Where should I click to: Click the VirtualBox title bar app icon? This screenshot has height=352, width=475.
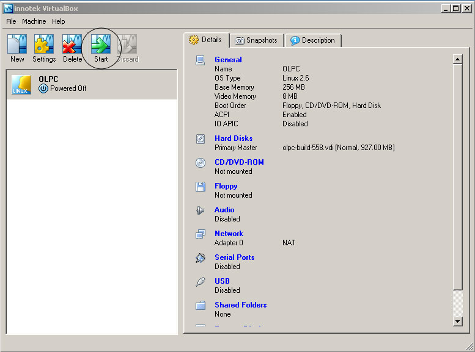[9, 8]
